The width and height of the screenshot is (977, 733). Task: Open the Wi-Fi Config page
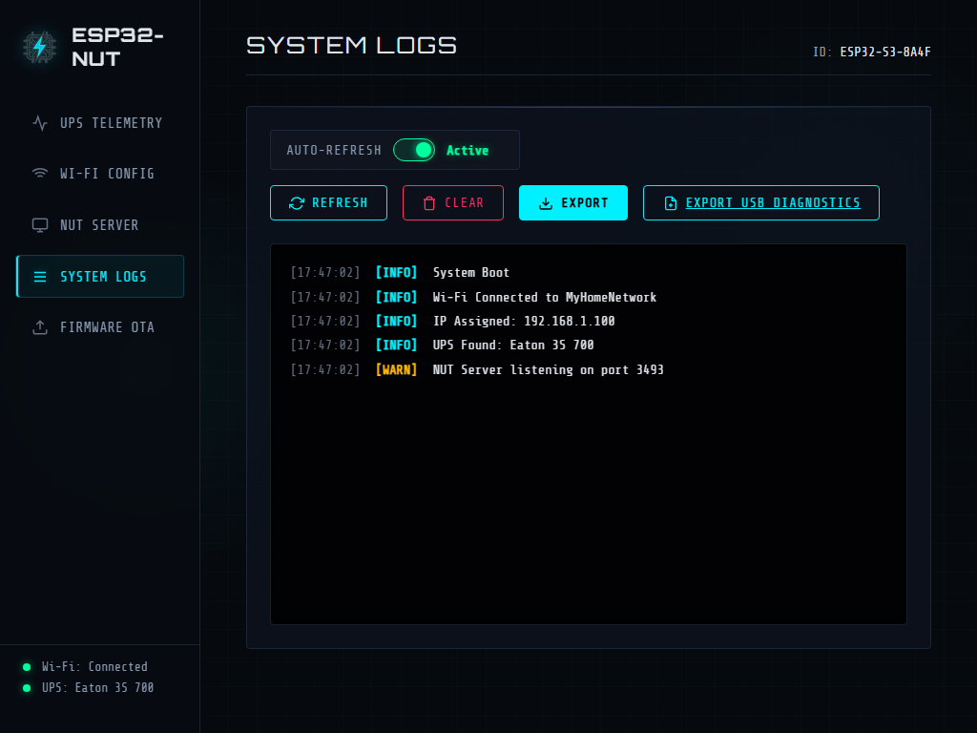(99, 174)
